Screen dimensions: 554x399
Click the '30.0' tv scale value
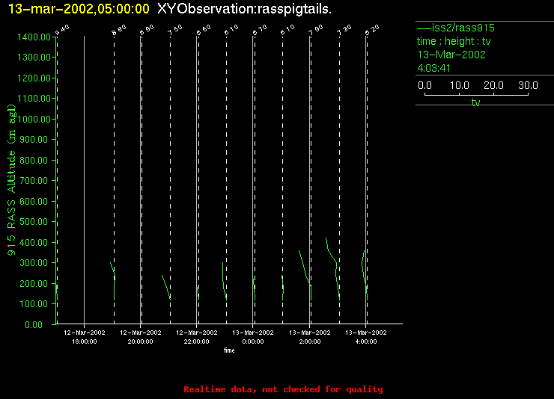528,85
